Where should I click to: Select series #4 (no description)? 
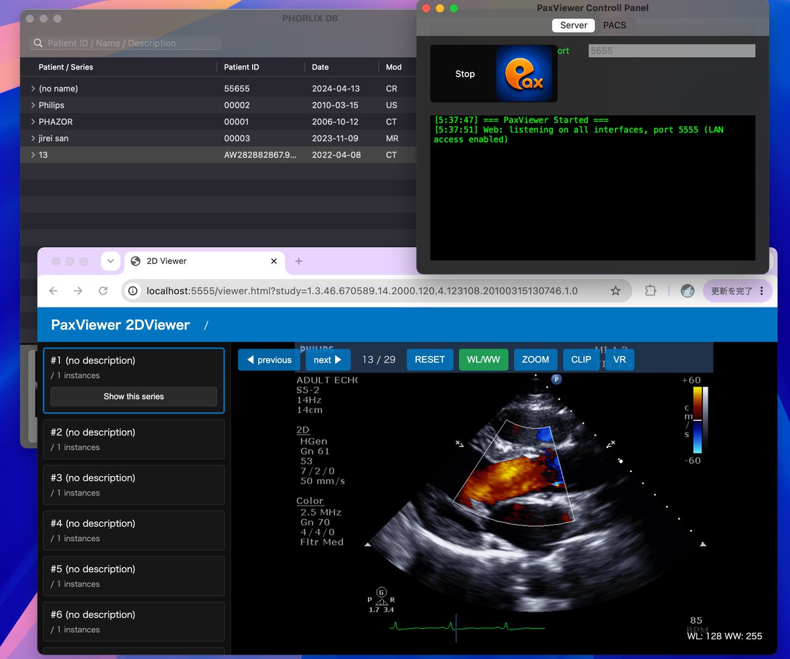(134, 530)
